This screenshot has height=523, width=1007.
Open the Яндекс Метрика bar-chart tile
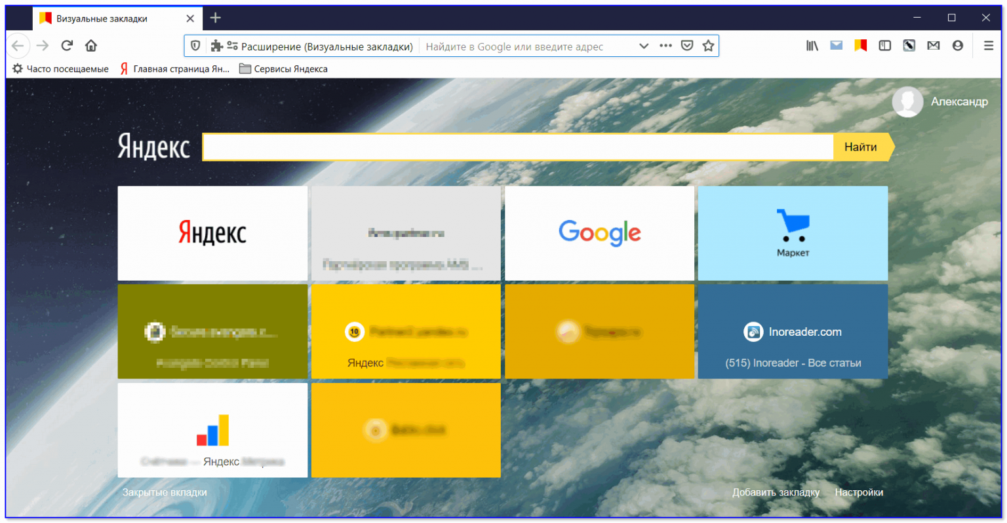point(212,430)
